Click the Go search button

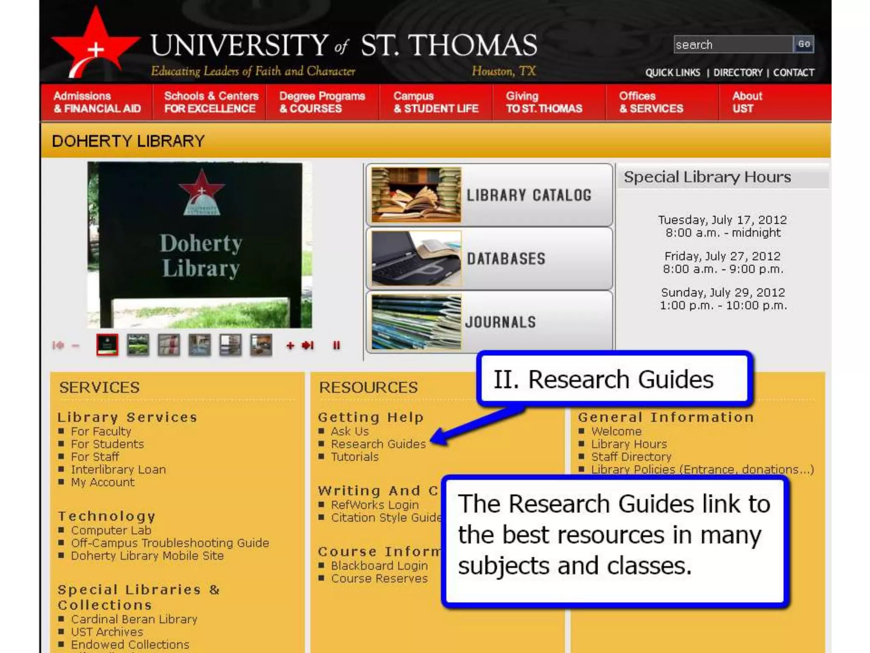(x=804, y=44)
